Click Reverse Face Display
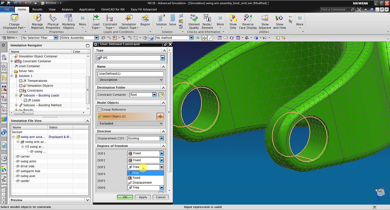The height and width of the screenshot is (210, 390). [x=248, y=22]
